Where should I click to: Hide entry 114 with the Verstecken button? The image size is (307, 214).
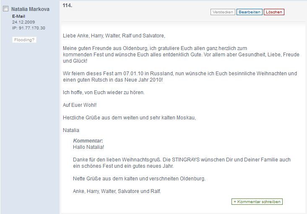[x=223, y=12]
